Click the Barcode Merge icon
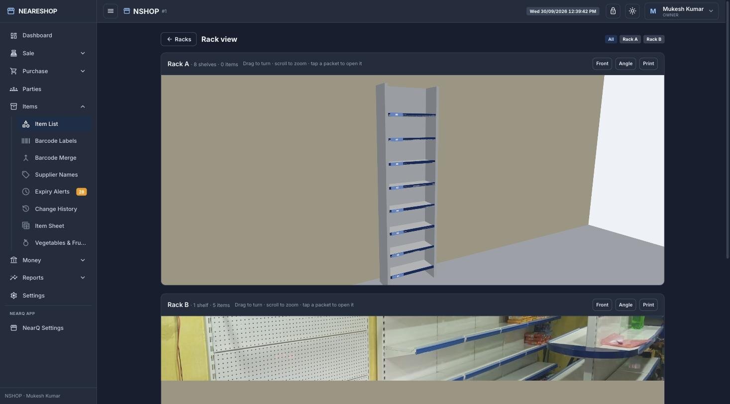730x404 pixels. pos(26,158)
